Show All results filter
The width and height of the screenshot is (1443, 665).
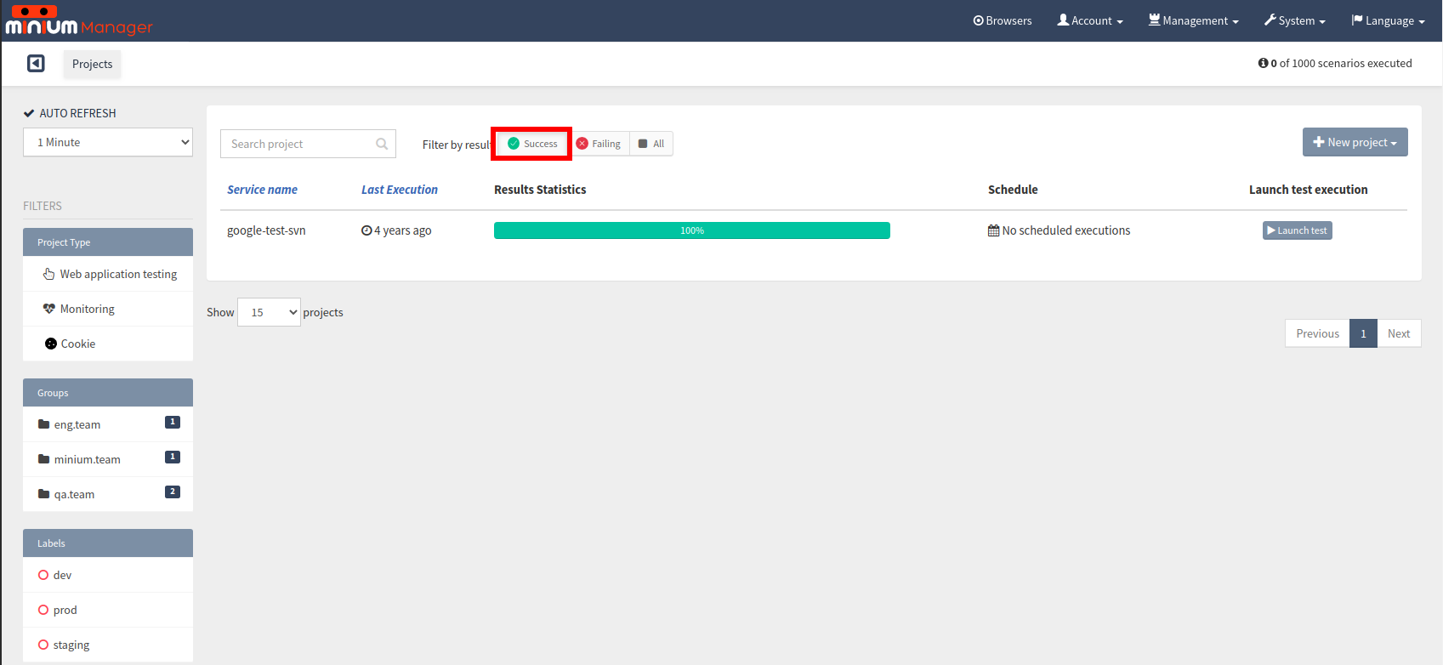pyautogui.click(x=651, y=144)
